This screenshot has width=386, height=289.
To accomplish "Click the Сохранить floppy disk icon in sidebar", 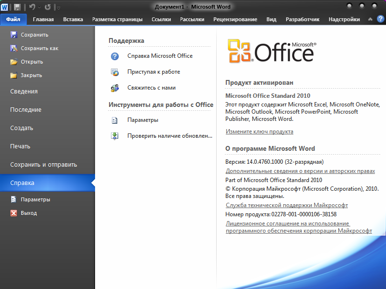I will pyautogui.click(x=14, y=35).
